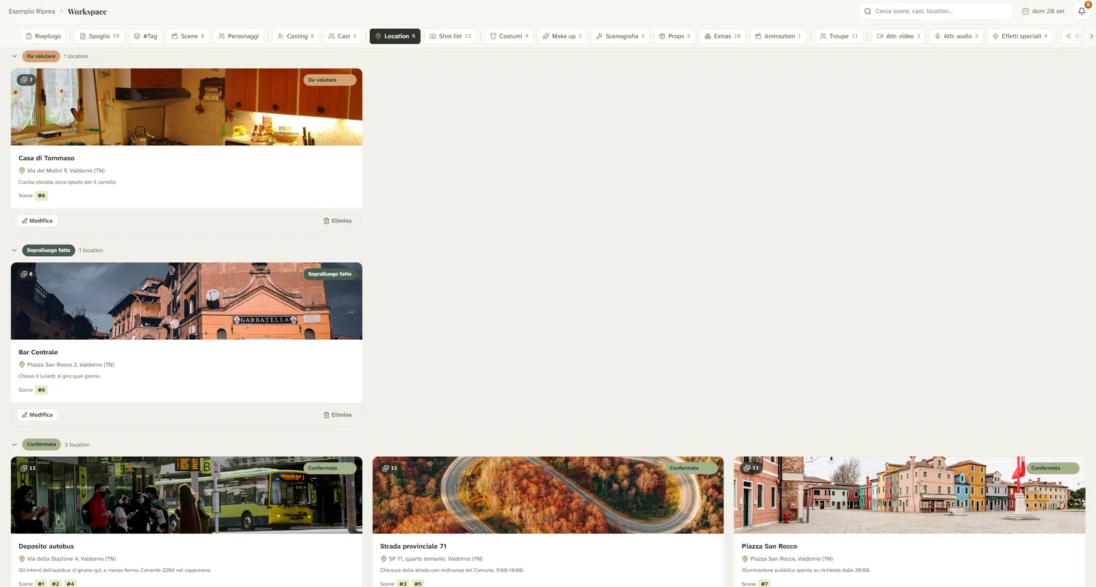Click the photo count icon on Bar Centrale
The width and height of the screenshot is (1096, 587).
24,274
